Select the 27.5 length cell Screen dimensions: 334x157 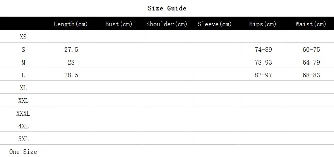point(71,49)
